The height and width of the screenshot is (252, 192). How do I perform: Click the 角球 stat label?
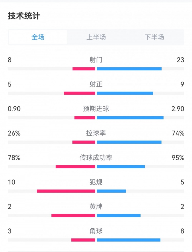(96, 231)
